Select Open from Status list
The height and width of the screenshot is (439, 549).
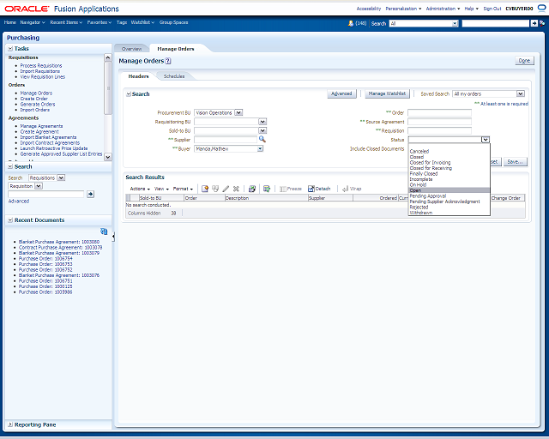(449, 190)
